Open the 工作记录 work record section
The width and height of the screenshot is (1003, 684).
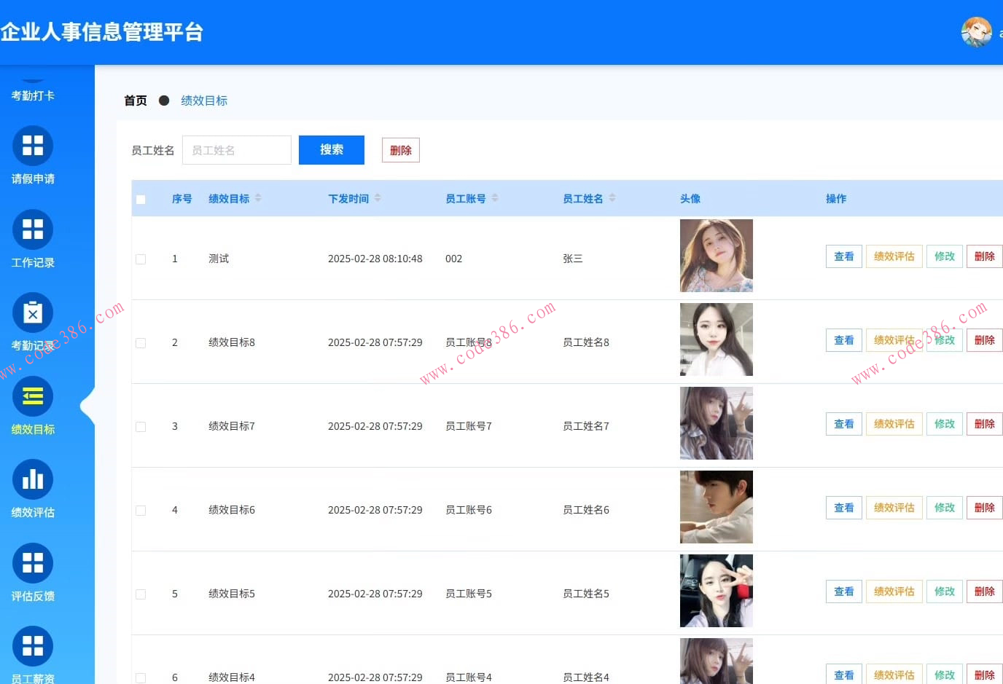click(32, 229)
